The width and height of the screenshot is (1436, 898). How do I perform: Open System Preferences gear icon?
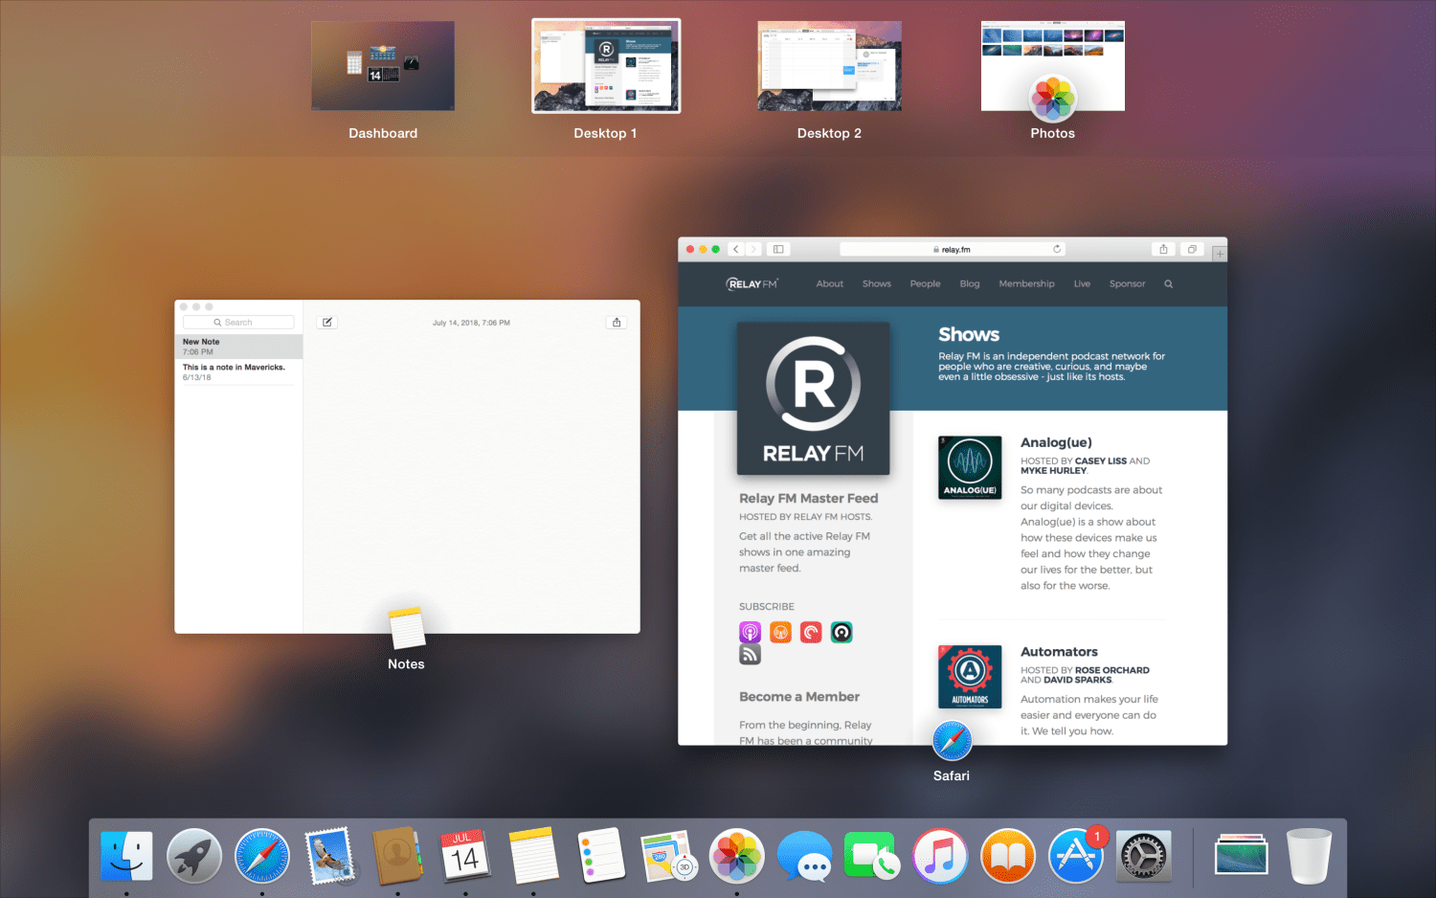click(1144, 855)
